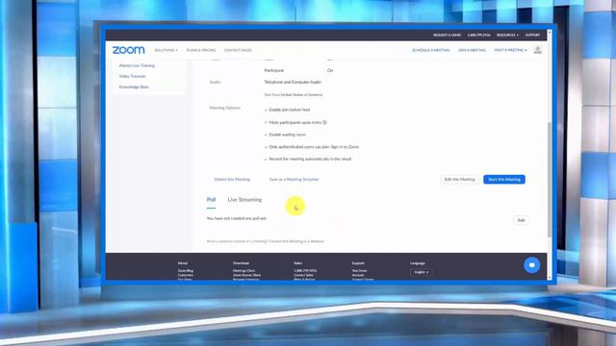Click info icon beside Mute participants upon entry
The image size is (616, 346).
tap(324, 122)
